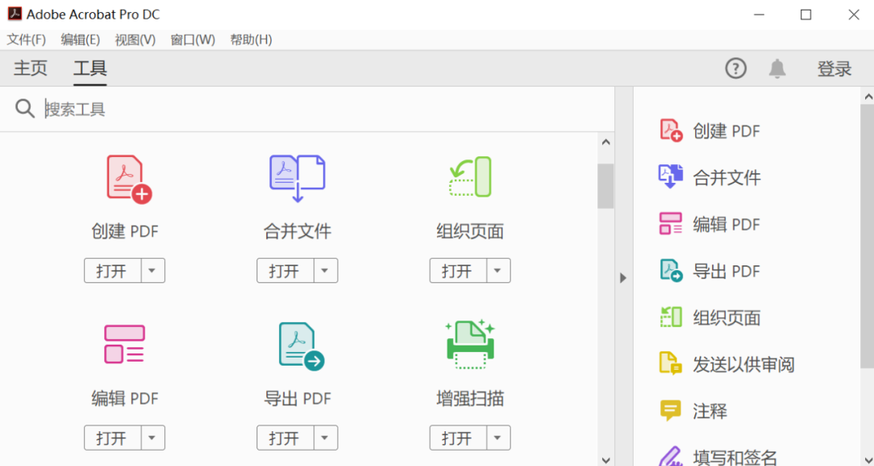Click the 创建 PDF large icon in tools grid
The image size is (874, 466).
coord(129,179)
